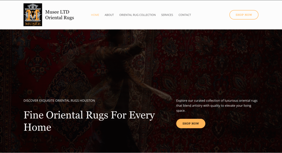Open Oriental Rug Collection in navigation
282x153 pixels.
(x=137, y=15)
